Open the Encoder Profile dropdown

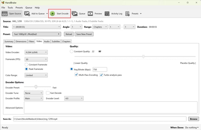tap(34, 98)
